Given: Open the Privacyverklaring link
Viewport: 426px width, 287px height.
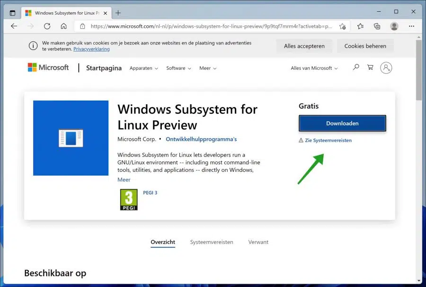Looking at the screenshot, I should (x=91, y=49).
